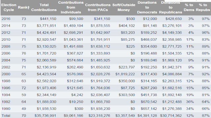Select the 1990 election cycle cell

[6, 108]
